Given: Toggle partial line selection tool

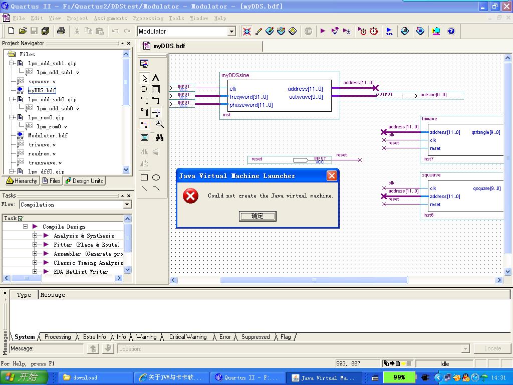Looking at the screenshot, I should click(144, 124).
